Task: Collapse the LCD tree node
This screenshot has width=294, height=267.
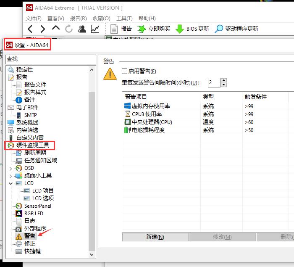Action: point(11,183)
